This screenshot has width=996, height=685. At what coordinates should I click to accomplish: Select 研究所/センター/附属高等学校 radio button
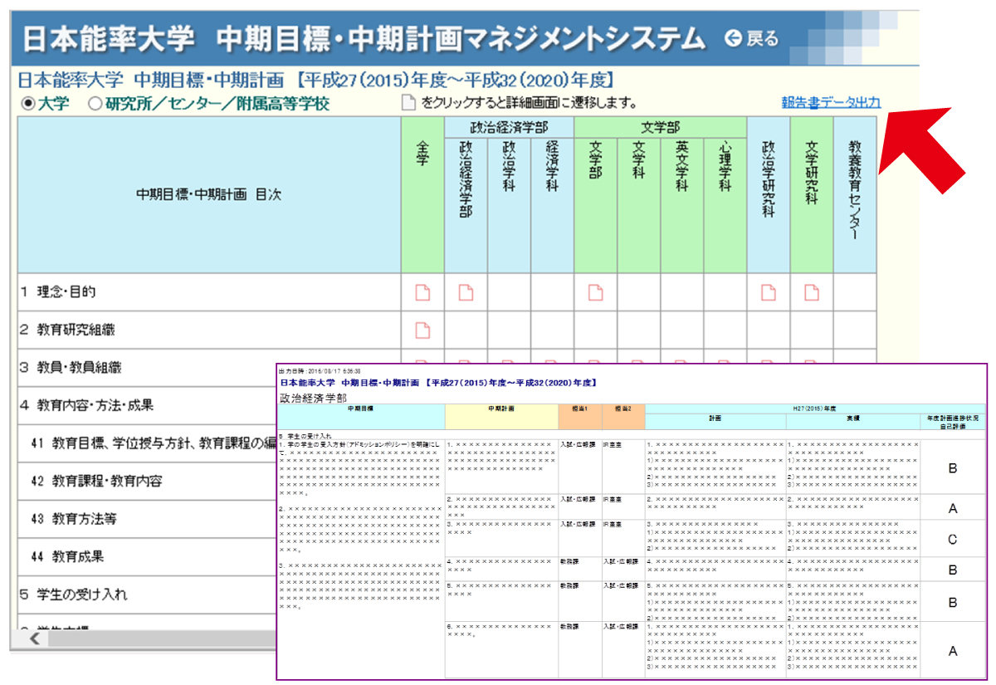click(94, 104)
